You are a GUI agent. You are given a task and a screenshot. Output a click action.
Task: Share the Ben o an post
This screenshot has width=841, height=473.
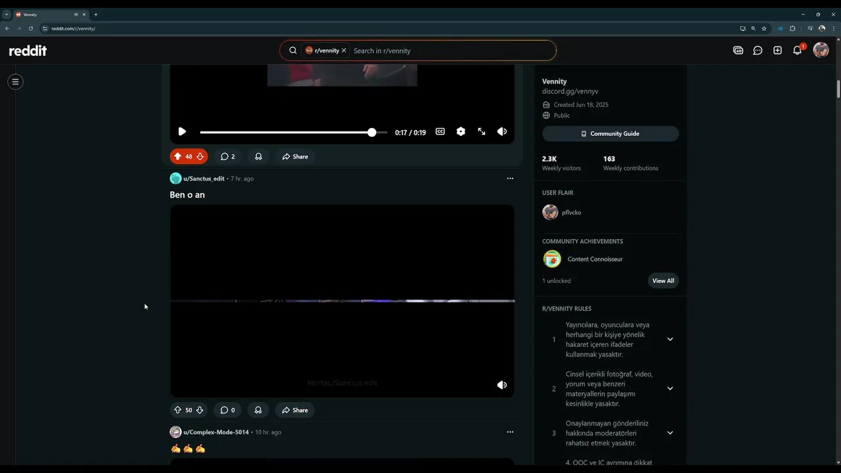click(295, 410)
